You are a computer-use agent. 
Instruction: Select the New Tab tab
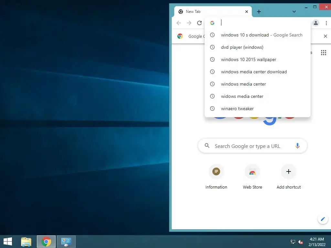pos(213,12)
